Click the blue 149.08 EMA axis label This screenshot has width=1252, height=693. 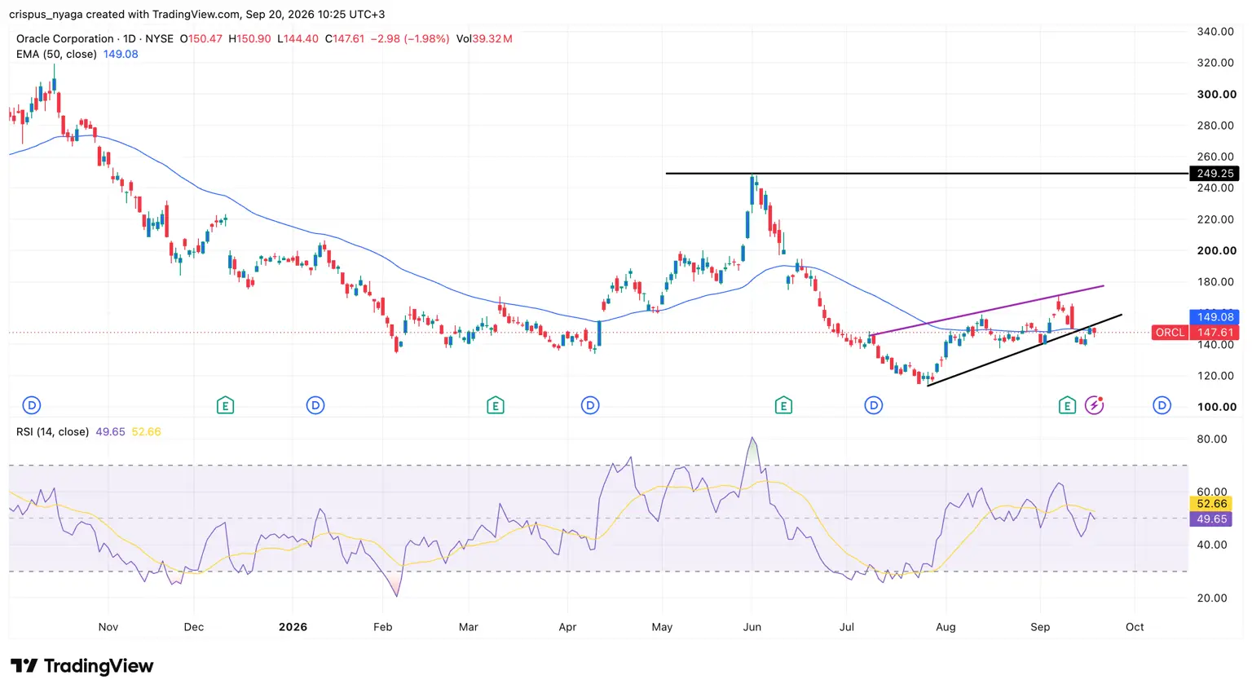(x=1215, y=317)
